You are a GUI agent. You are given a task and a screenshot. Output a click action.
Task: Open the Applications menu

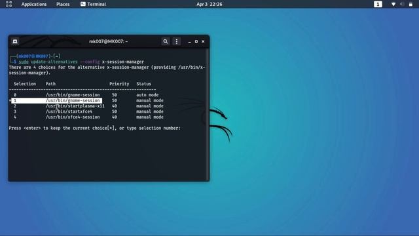(34, 4)
